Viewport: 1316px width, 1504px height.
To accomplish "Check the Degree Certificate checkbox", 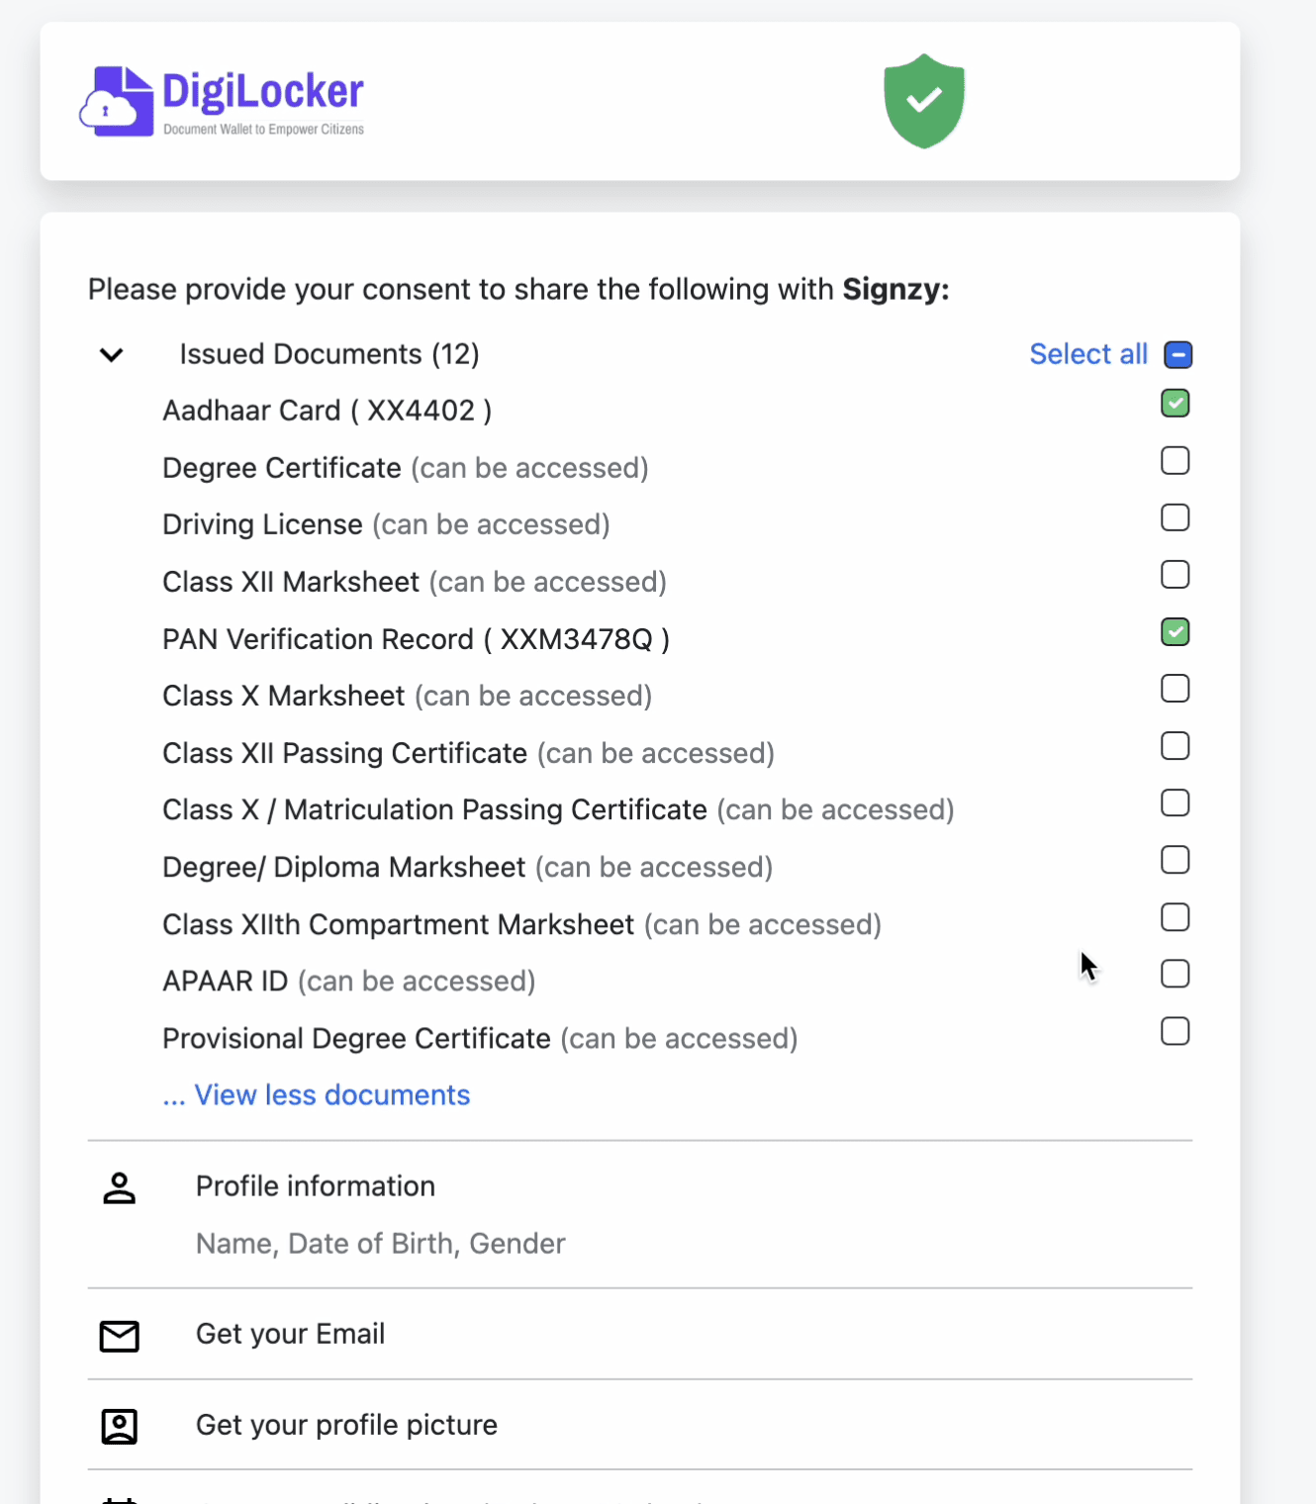I will [x=1175, y=461].
